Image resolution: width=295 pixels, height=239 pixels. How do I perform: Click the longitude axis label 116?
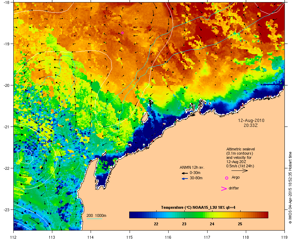(x=168, y=237)
